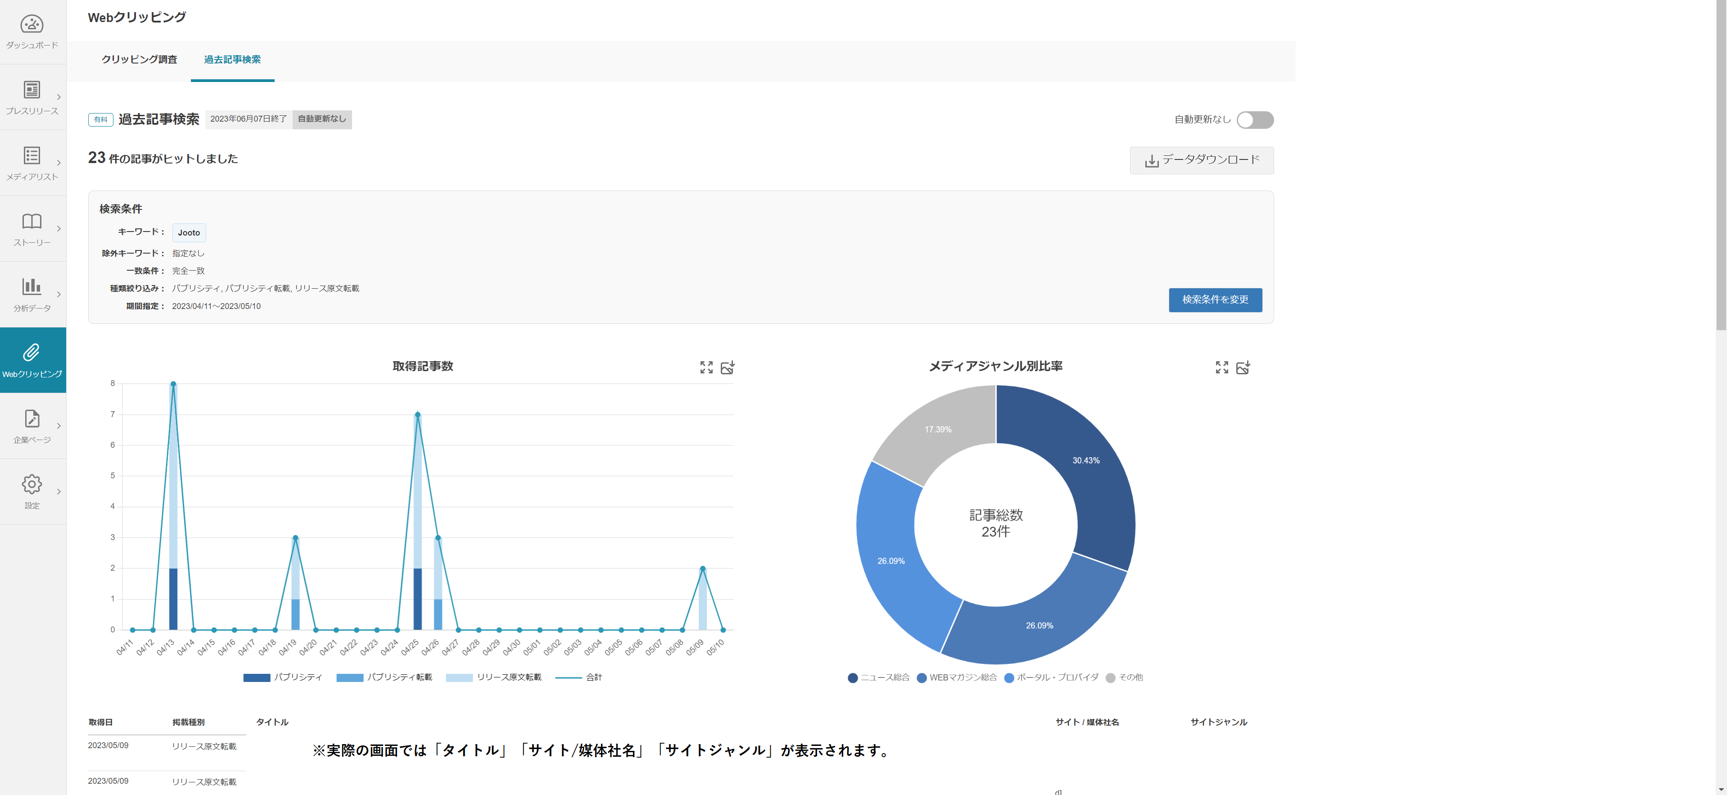Toggle WEBマガジン総合 legend entry
Image resolution: width=1727 pixels, height=795 pixels.
tap(957, 677)
